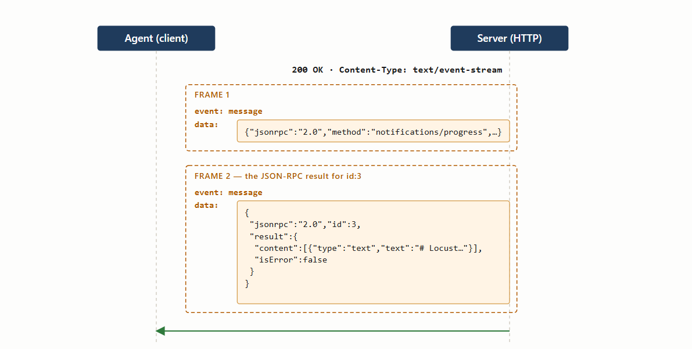Screen dimensions: 692x349
Task: Click the opening brace of the result JSON
Action: (247, 213)
